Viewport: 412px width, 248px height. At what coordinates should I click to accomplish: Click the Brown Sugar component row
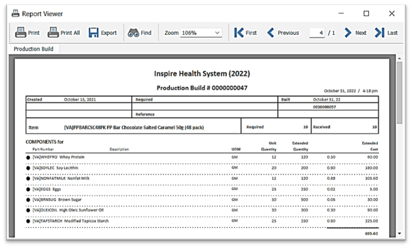(x=202, y=199)
